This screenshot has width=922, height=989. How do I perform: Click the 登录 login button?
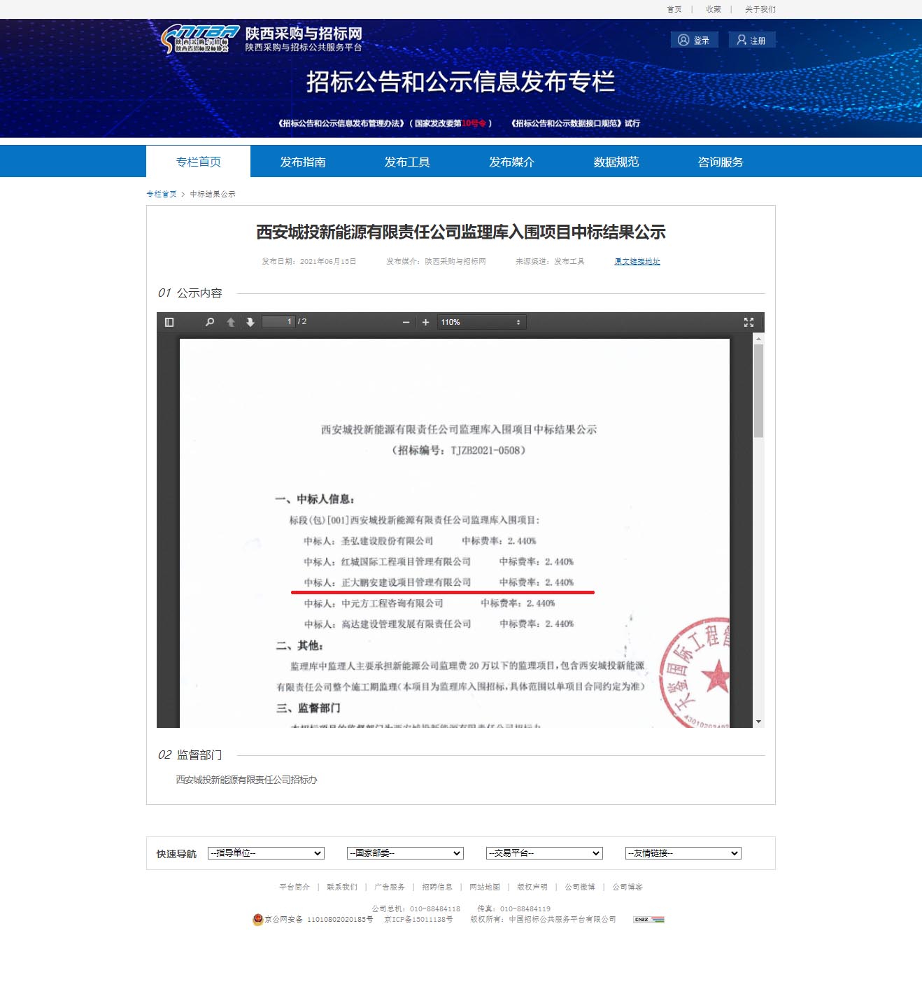pyautogui.click(x=694, y=40)
